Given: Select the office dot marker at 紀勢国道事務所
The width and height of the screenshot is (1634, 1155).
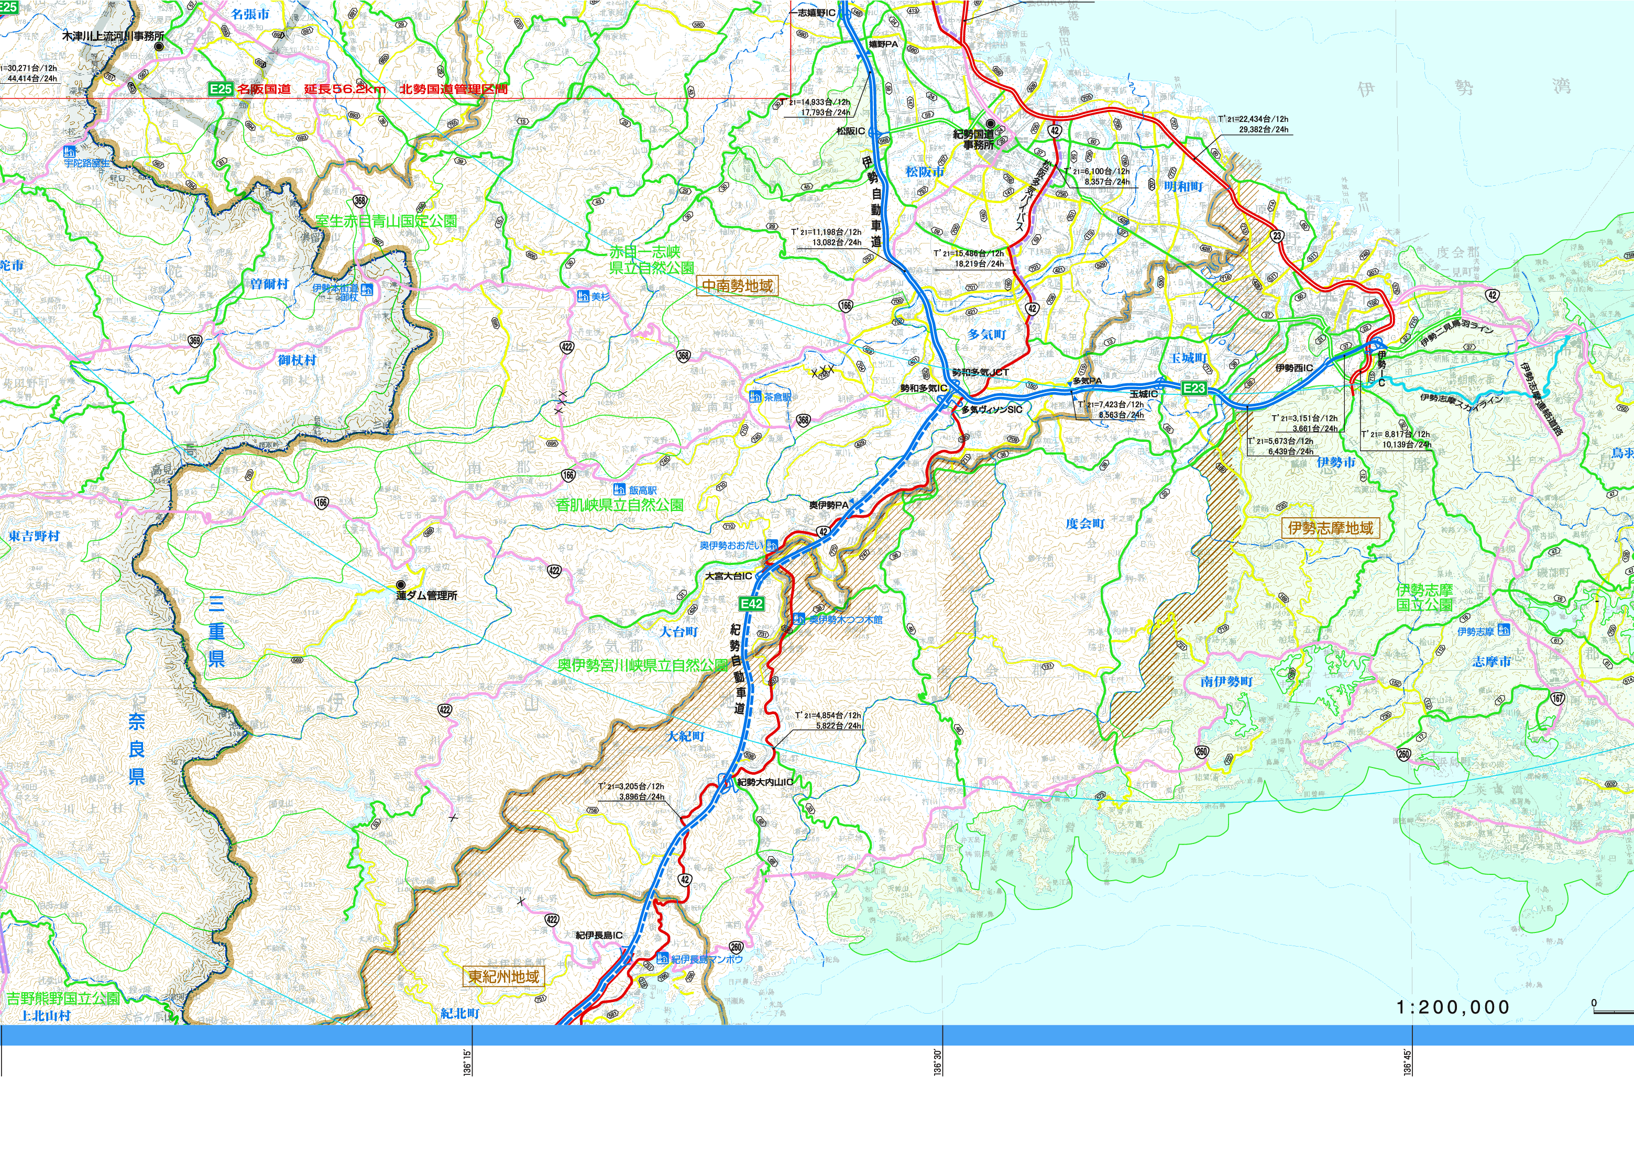Looking at the screenshot, I should 991,124.
